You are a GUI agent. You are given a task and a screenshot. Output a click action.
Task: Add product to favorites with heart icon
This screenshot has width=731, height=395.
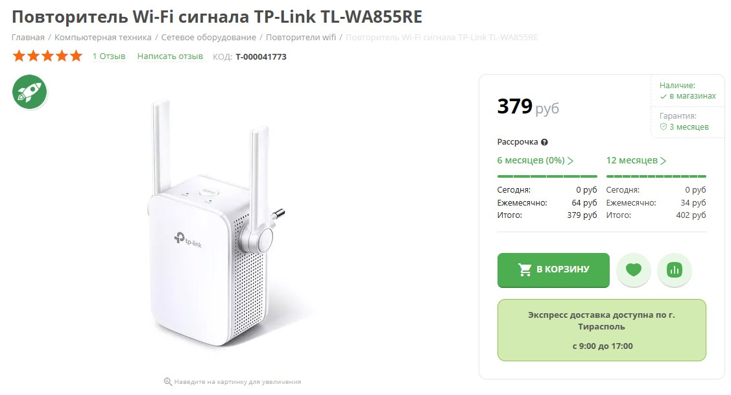[634, 270]
